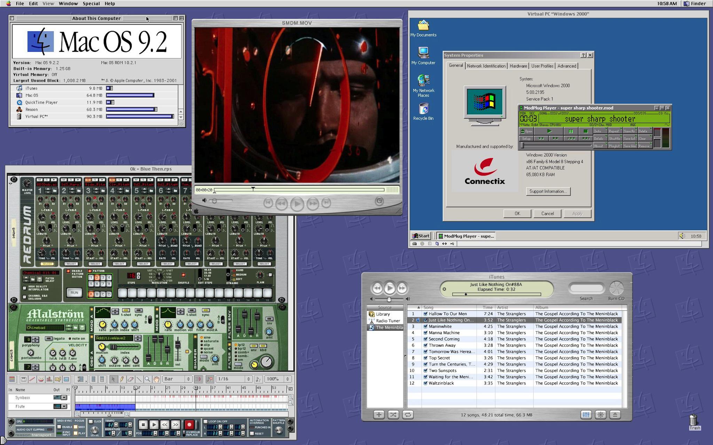Click the Support Information button

[x=548, y=191]
